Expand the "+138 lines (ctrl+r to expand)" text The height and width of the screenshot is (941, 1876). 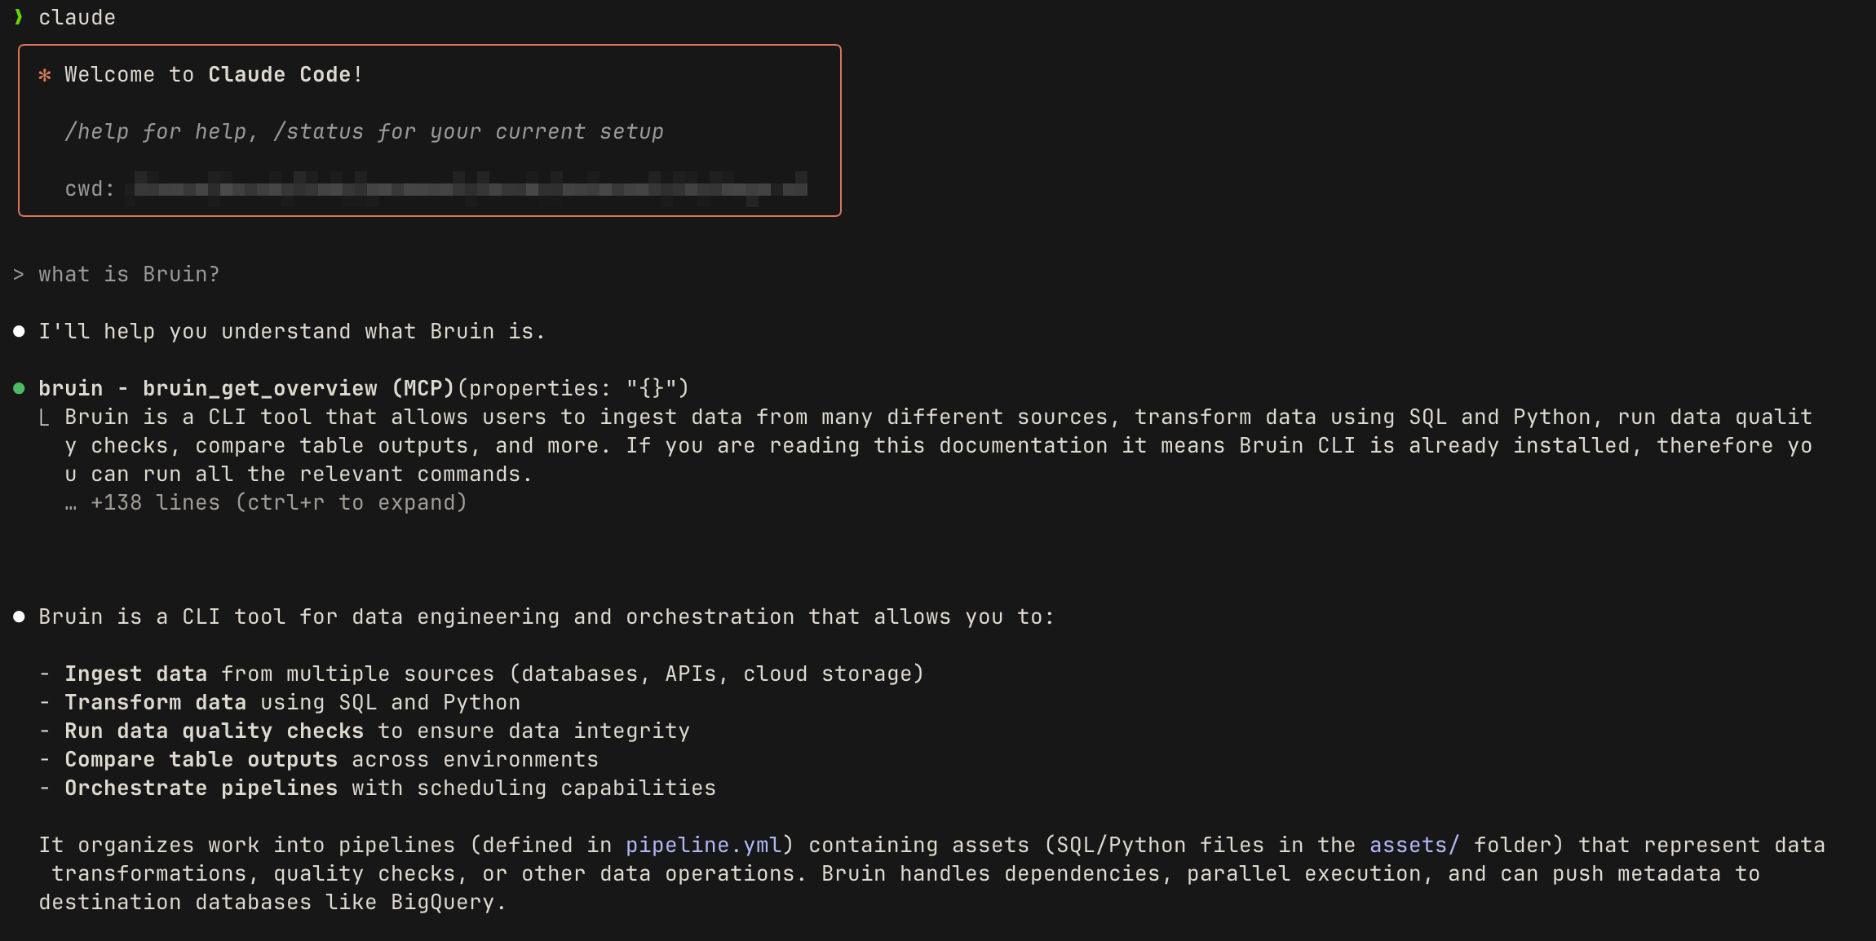(x=278, y=502)
